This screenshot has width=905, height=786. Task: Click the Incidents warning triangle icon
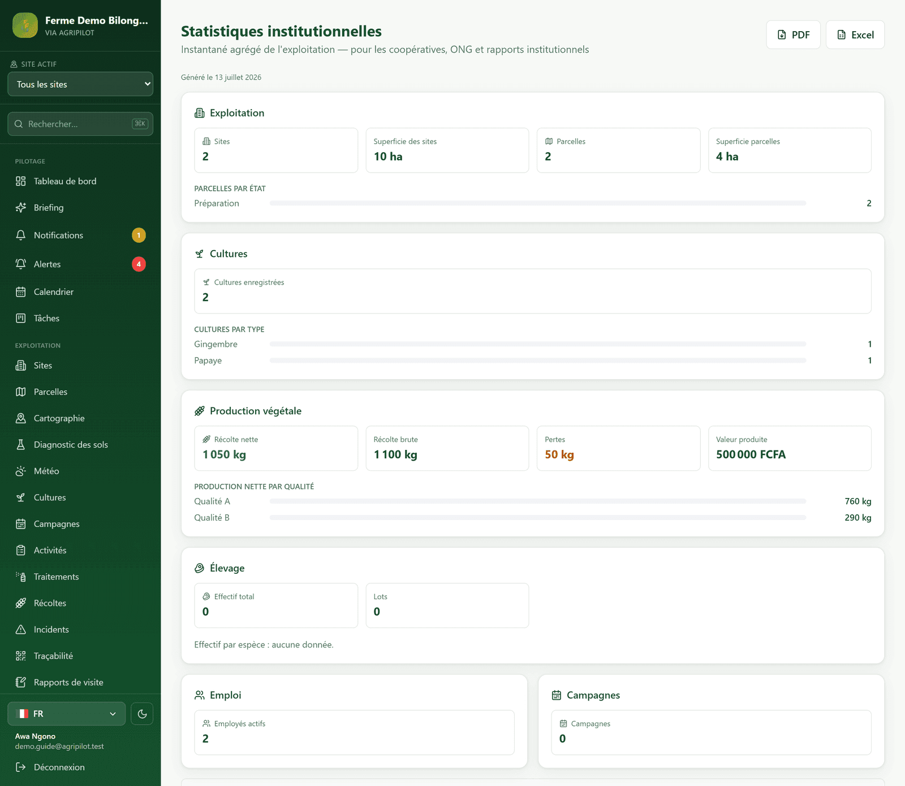click(x=21, y=629)
